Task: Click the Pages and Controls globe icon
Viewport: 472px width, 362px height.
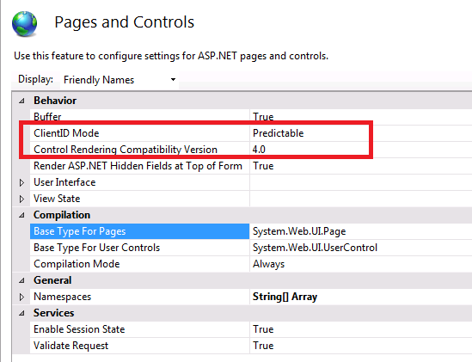Action: (25, 24)
